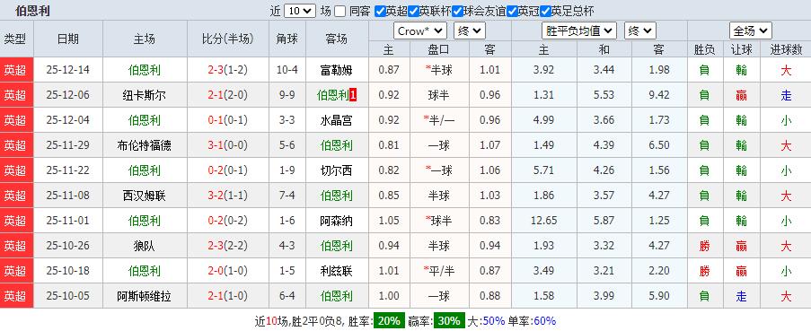
Task: Click the 阿森纳 team link
Action: (x=337, y=221)
